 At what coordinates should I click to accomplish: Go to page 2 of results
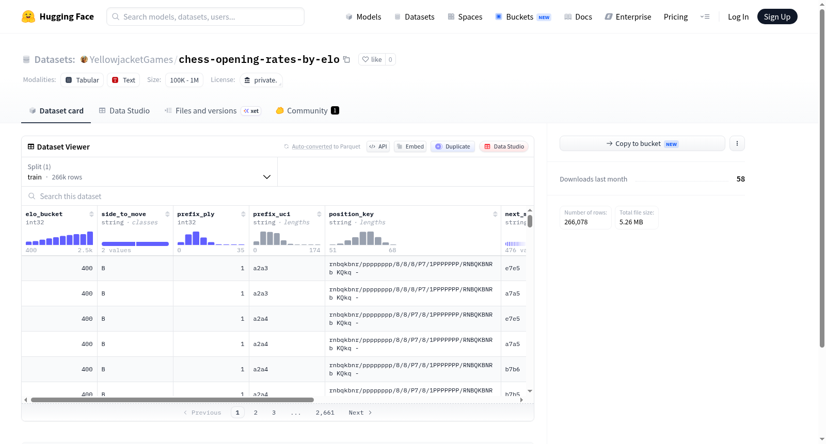[x=256, y=413]
